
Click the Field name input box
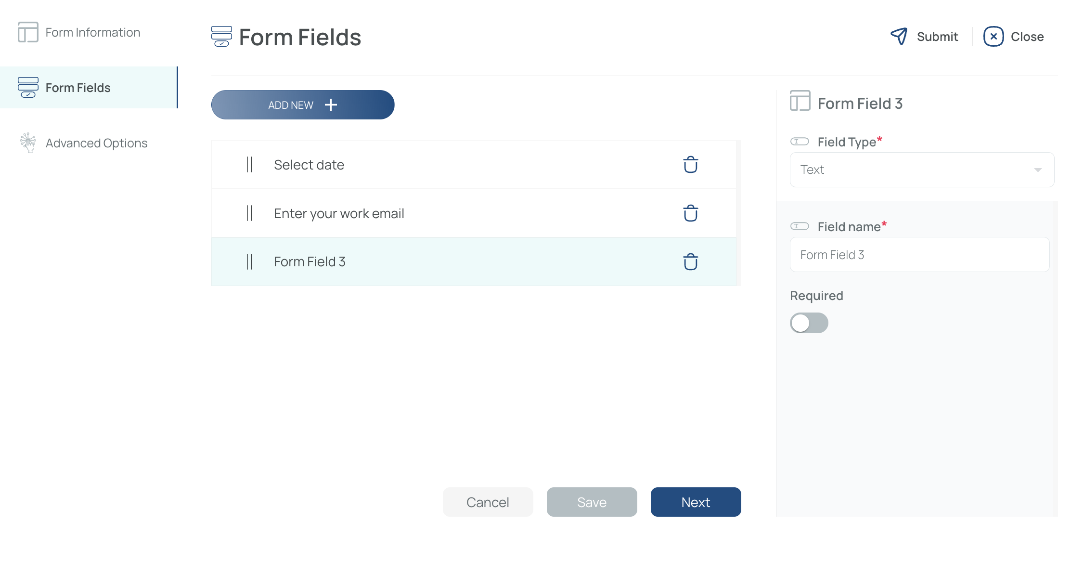(919, 255)
